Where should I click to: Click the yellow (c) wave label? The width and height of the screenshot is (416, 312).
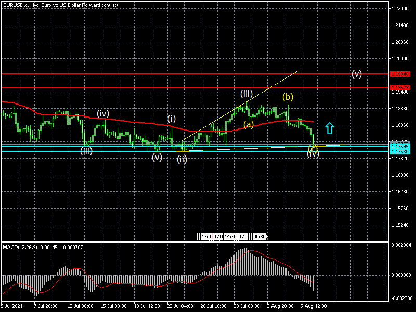click(x=313, y=149)
